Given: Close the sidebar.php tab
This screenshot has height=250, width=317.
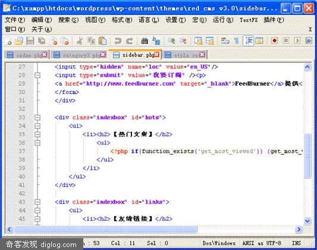Looking at the screenshot, I should pyautogui.click(x=156, y=54).
